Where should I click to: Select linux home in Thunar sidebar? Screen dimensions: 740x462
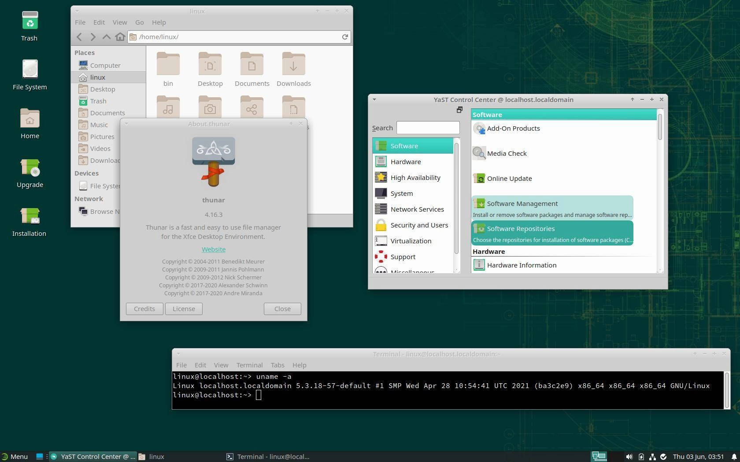click(108, 77)
